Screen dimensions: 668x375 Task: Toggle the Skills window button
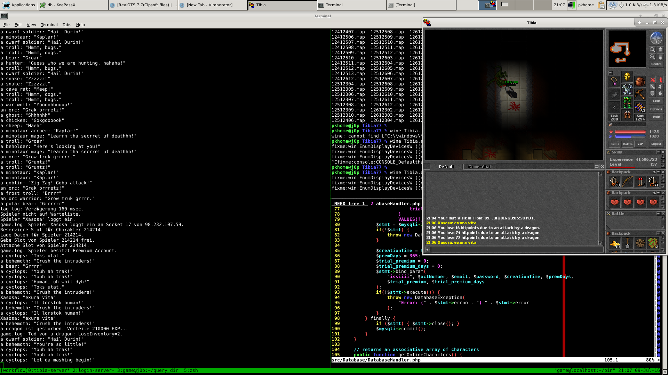point(615,144)
